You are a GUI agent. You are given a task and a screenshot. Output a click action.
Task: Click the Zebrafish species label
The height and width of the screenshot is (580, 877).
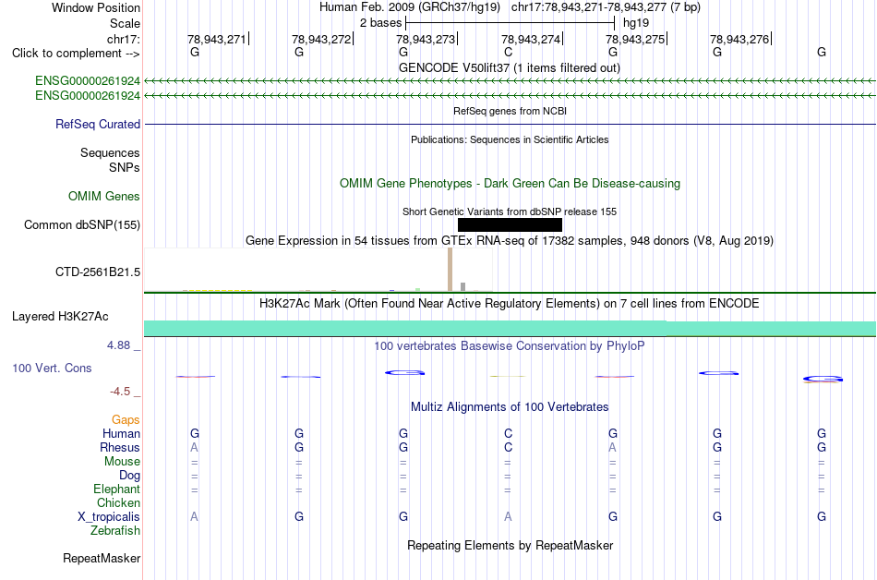pyautogui.click(x=115, y=530)
